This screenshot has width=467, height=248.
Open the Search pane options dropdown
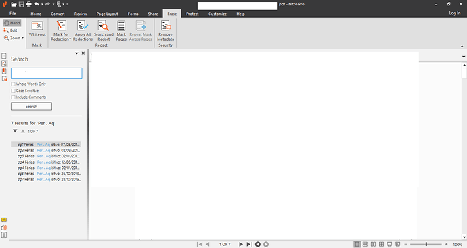click(76, 53)
